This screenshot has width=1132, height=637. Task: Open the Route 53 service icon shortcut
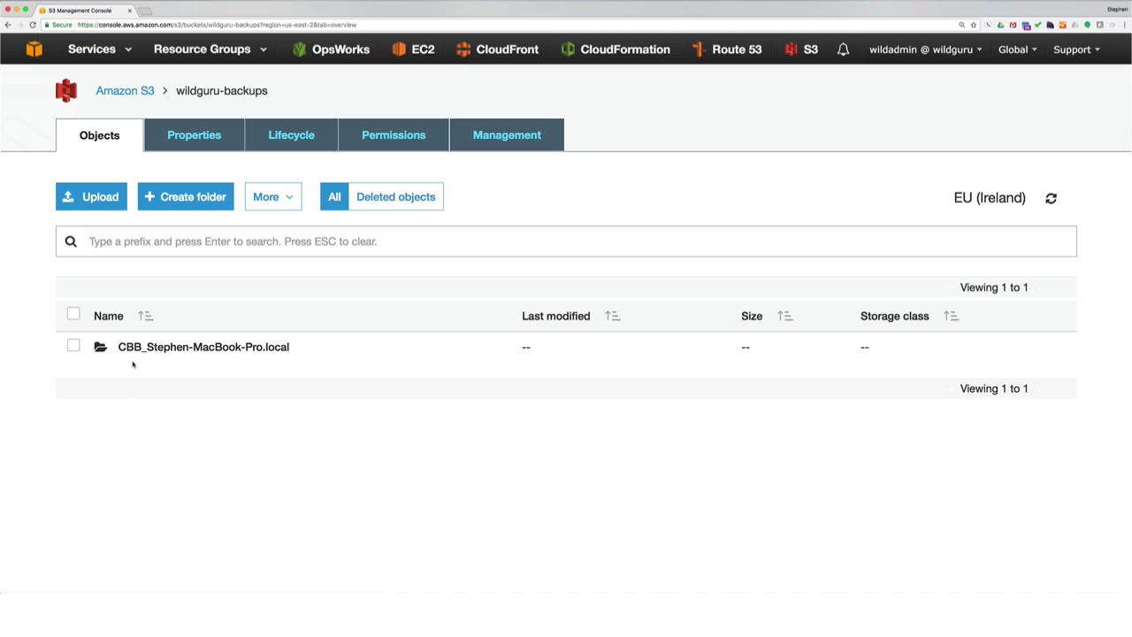click(698, 50)
